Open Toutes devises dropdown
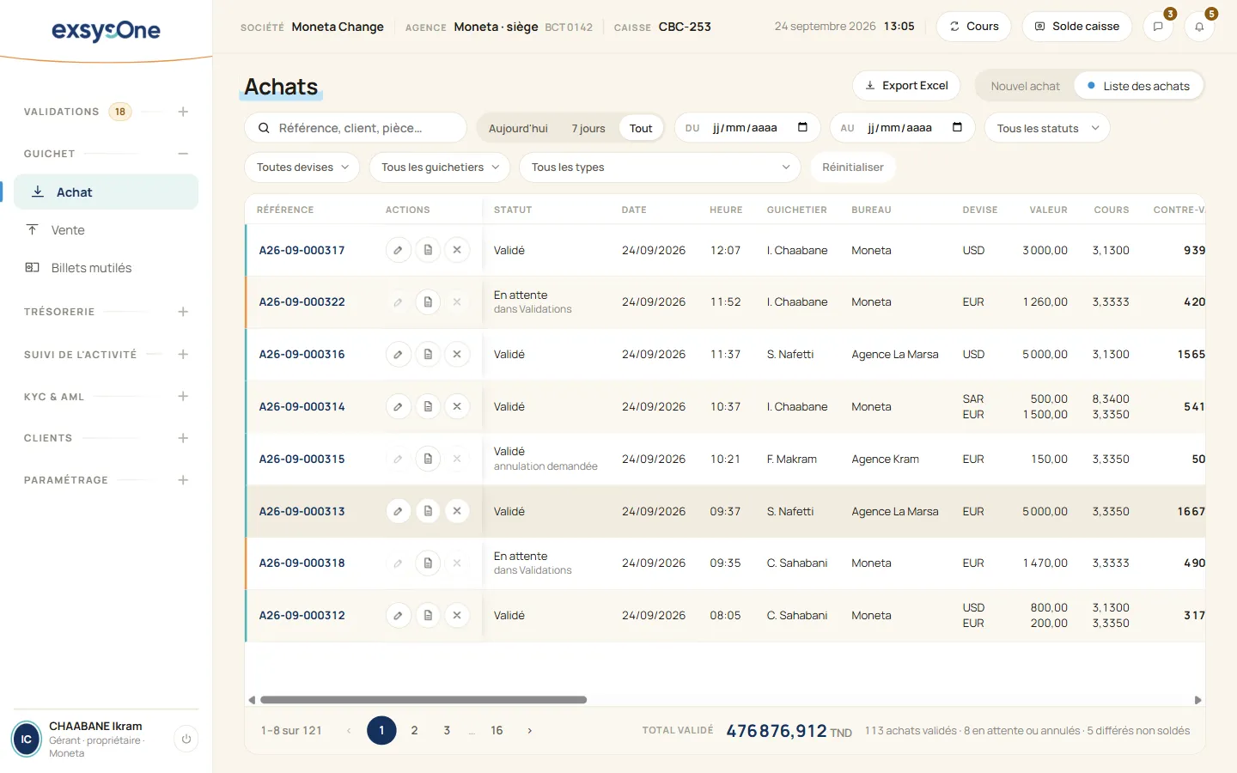The width and height of the screenshot is (1237, 773). click(x=302, y=167)
